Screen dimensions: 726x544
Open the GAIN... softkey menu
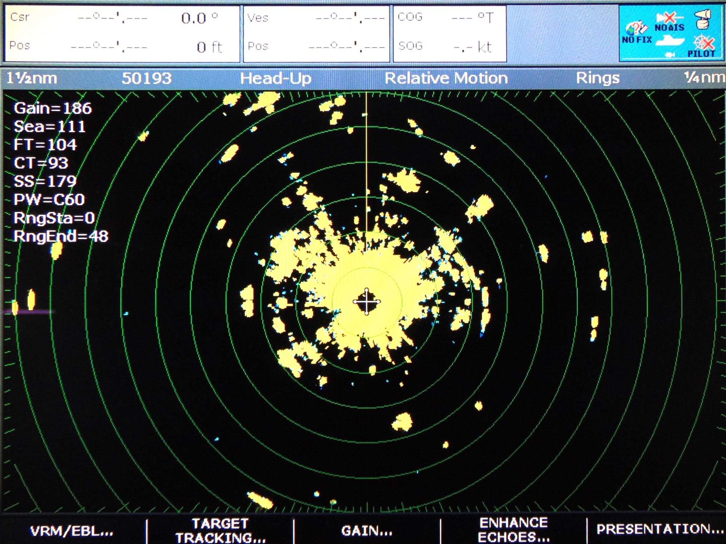coord(367,531)
